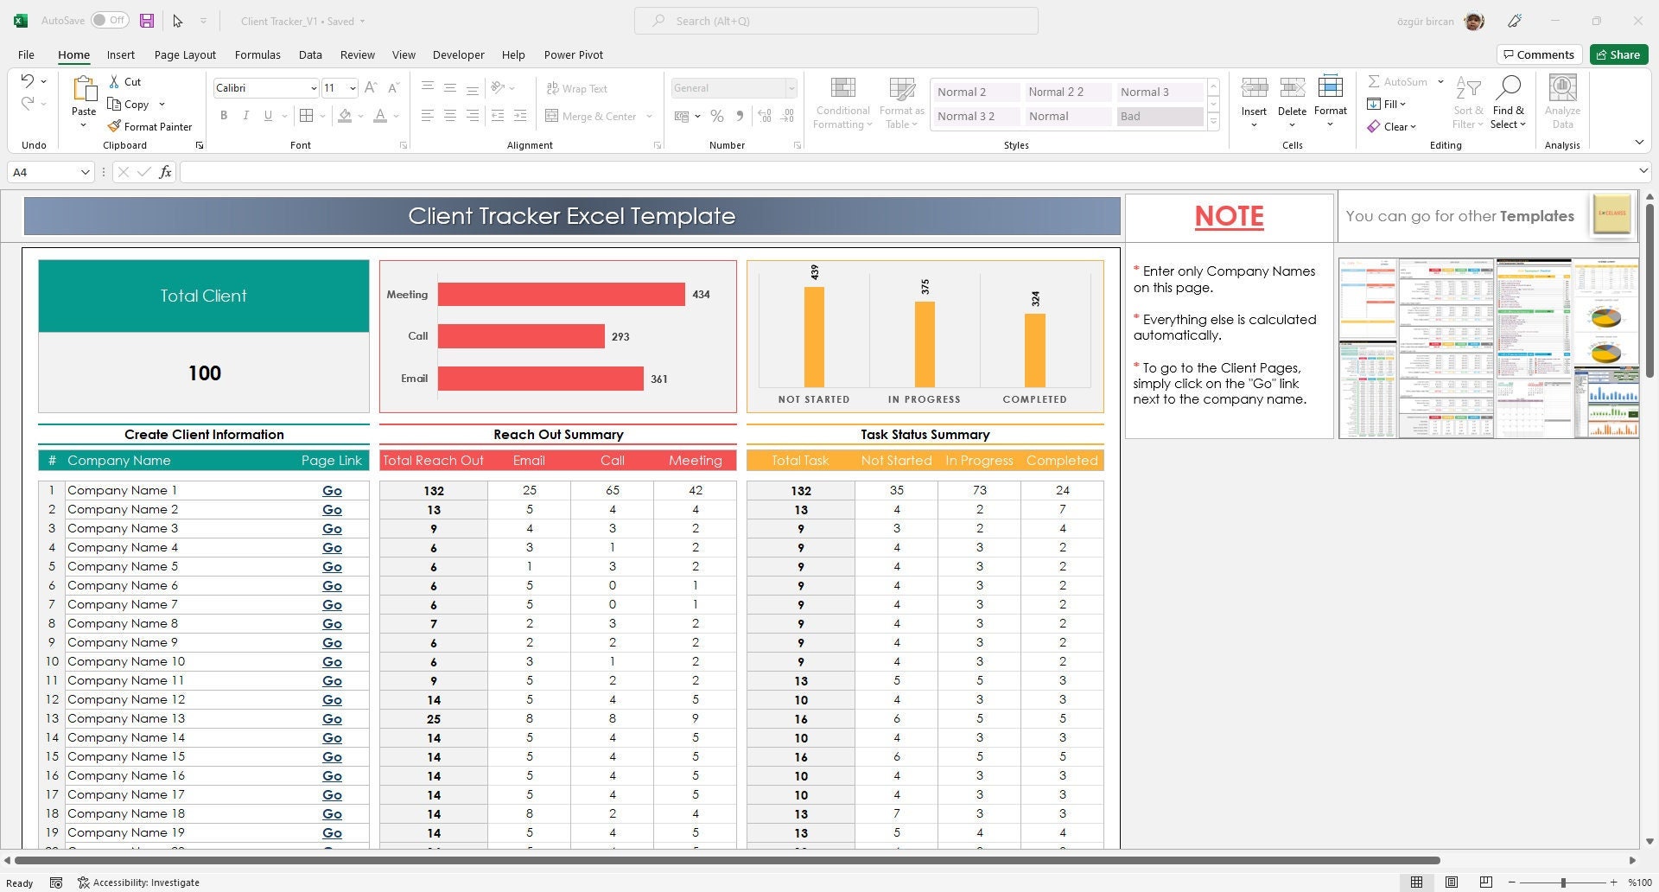Click the Share button

point(1618,54)
